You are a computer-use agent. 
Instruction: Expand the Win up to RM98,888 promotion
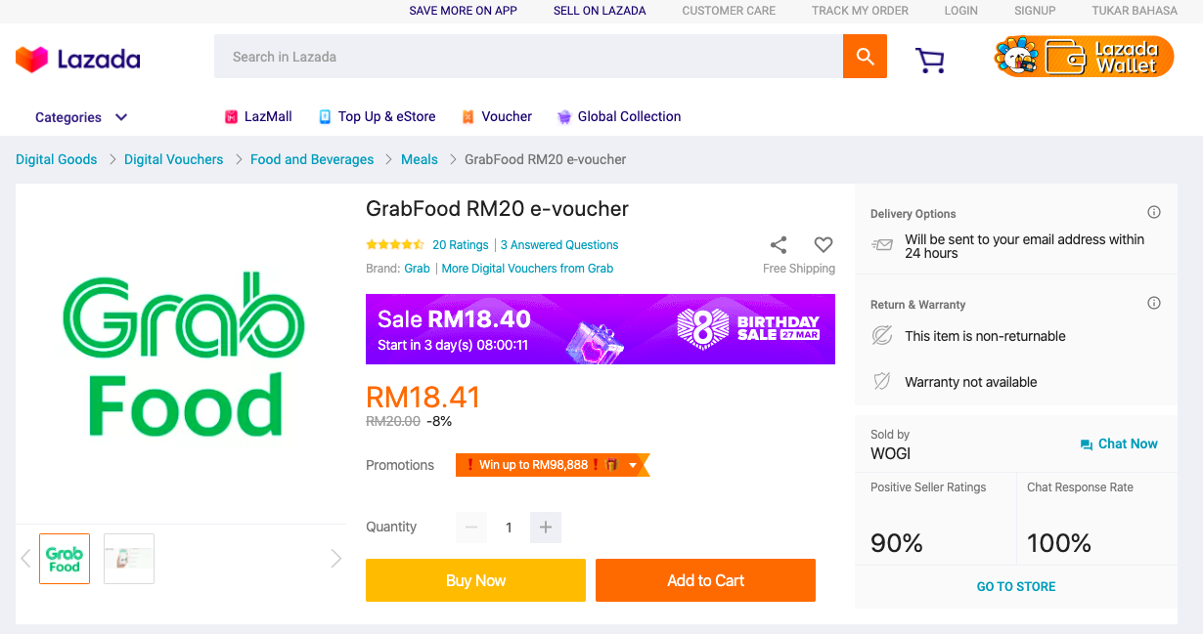(553, 465)
